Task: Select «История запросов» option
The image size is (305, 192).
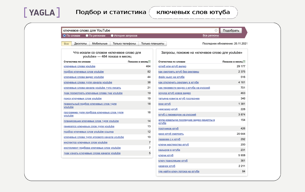Action: 112,36
